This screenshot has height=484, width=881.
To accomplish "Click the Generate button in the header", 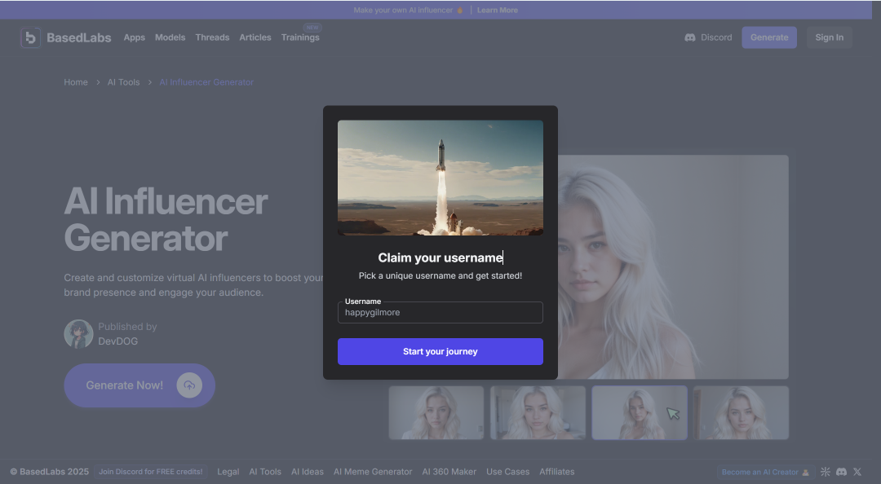I will [769, 37].
